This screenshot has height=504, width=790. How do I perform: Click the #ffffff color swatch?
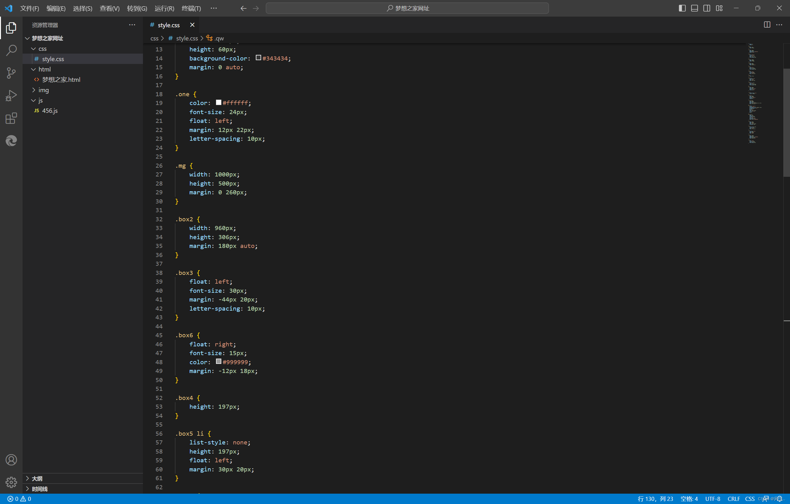pos(219,102)
